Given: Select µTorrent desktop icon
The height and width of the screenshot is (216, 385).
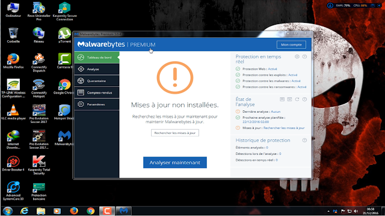Looking at the screenshot, I should point(64,35).
